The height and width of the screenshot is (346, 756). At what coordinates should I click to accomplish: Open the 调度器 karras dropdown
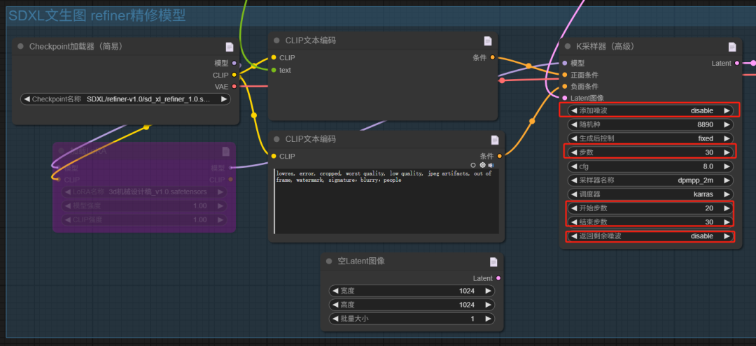coord(649,194)
